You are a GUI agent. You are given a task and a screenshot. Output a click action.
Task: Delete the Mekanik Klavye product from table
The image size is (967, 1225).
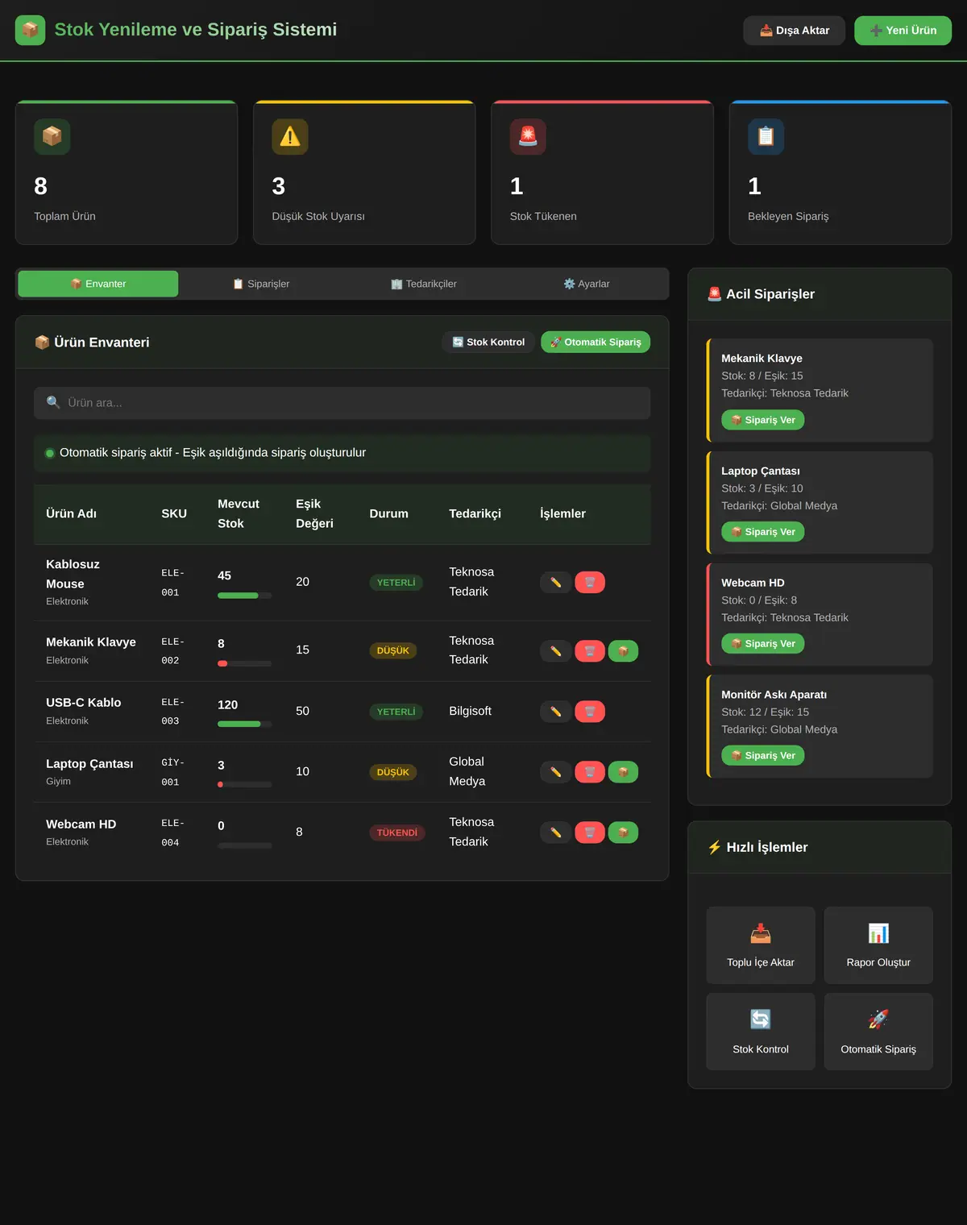[x=590, y=650]
